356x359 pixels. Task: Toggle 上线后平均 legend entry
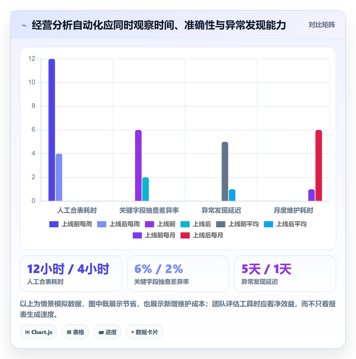tap(285, 224)
